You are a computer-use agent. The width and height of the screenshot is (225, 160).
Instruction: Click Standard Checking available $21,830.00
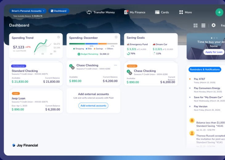[x=20, y=82]
